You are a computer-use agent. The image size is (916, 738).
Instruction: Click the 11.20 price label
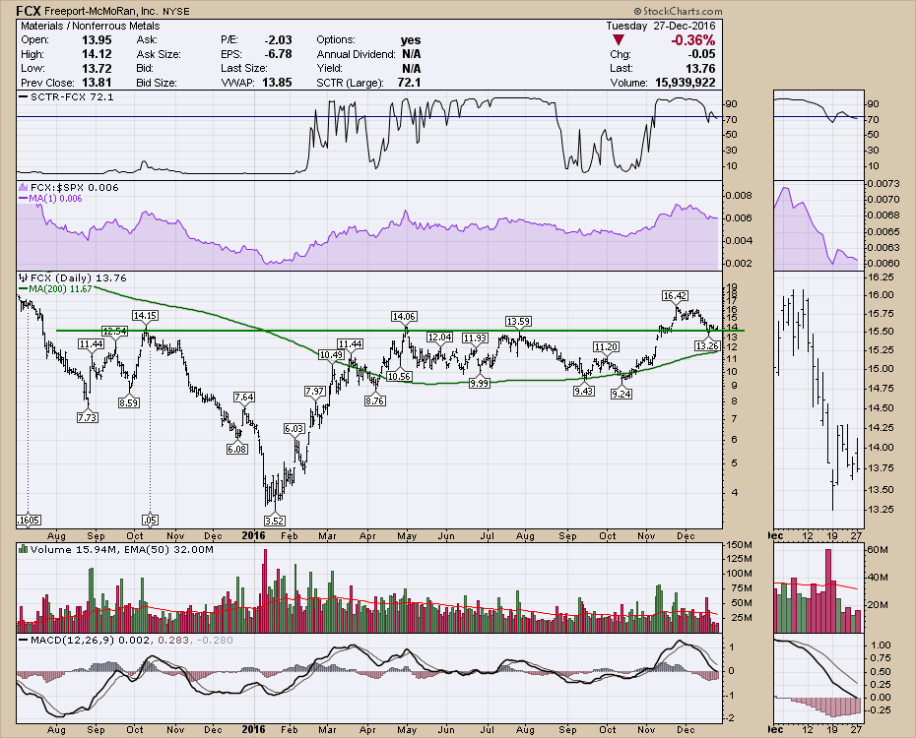[x=606, y=346]
